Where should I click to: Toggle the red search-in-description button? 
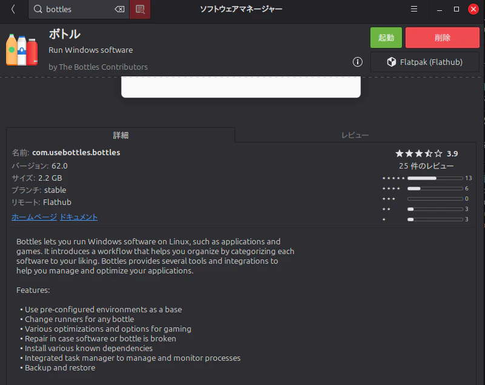coord(140,9)
